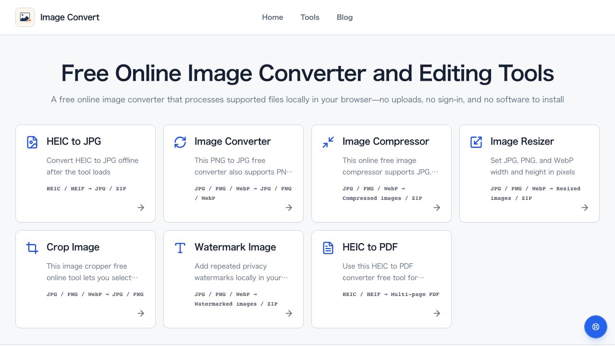Click the Watermark Image text icon

click(x=180, y=248)
